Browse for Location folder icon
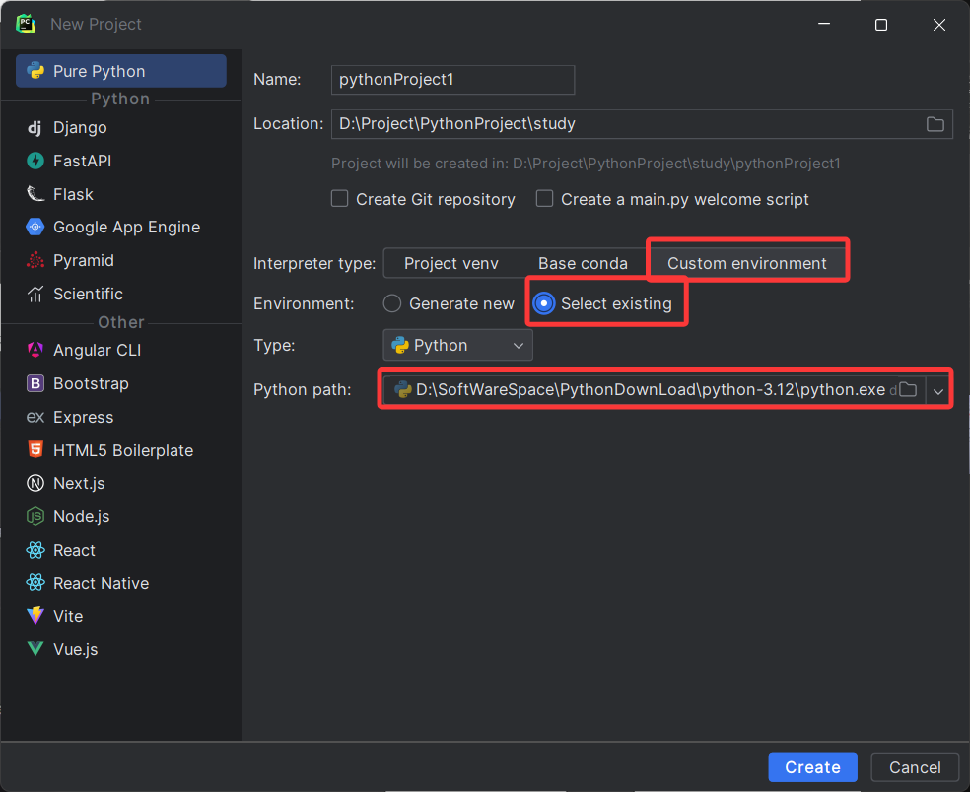 click(935, 124)
